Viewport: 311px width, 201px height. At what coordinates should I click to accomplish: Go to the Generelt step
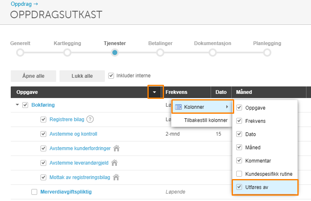[20, 43]
